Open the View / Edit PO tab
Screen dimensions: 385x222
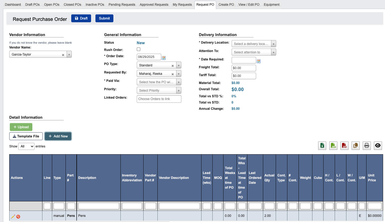[x=249, y=5]
